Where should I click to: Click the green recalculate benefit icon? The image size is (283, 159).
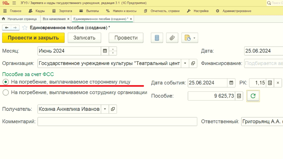point(253,96)
